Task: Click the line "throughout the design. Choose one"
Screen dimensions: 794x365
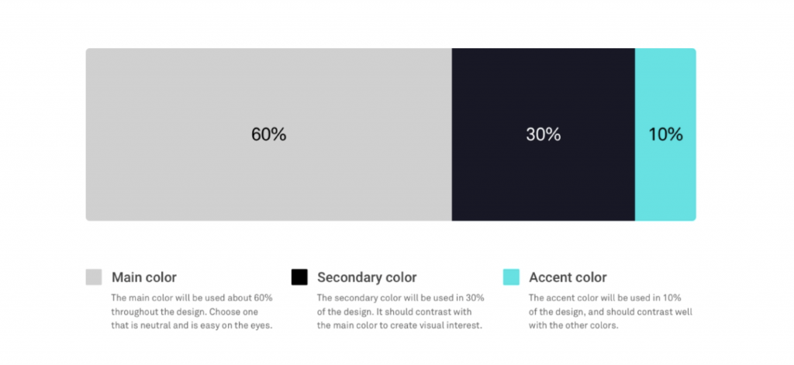Action: coord(185,312)
